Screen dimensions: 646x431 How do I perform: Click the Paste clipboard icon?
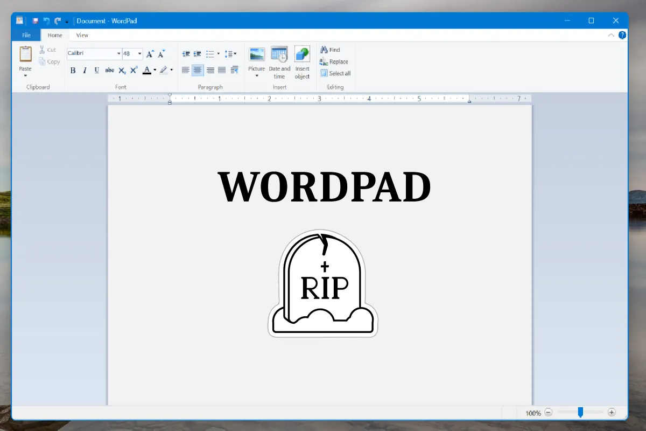pos(25,54)
